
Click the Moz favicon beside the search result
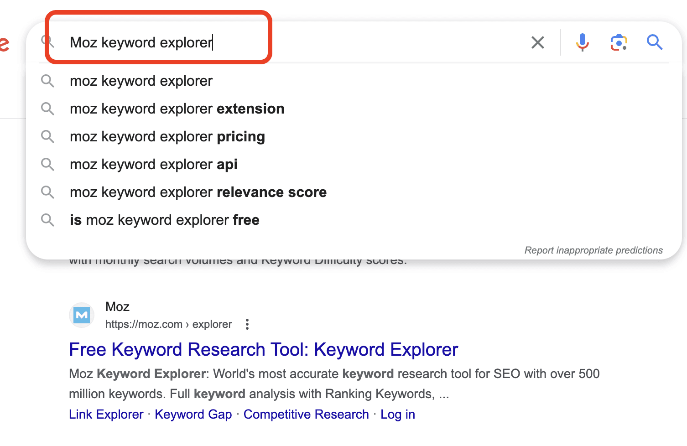coord(81,315)
